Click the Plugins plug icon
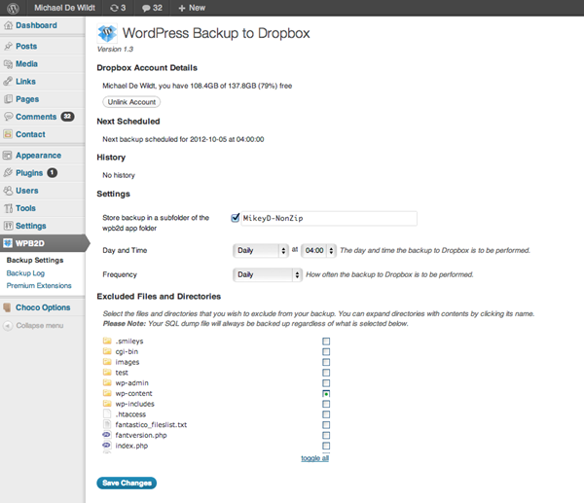 [8, 173]
